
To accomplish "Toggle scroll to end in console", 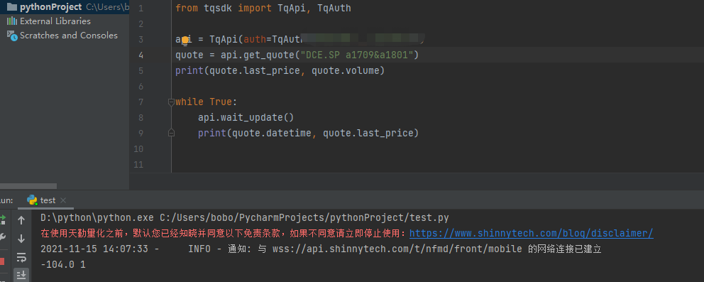I will pyautogui.click(x=21, y=275).
